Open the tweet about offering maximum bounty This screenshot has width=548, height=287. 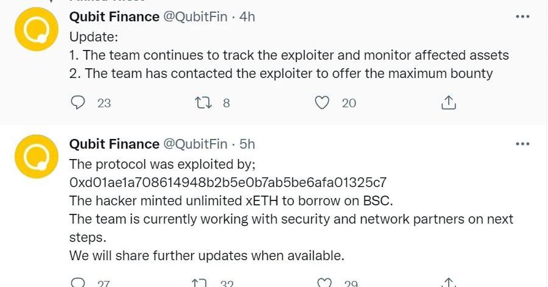click(280, 74)
